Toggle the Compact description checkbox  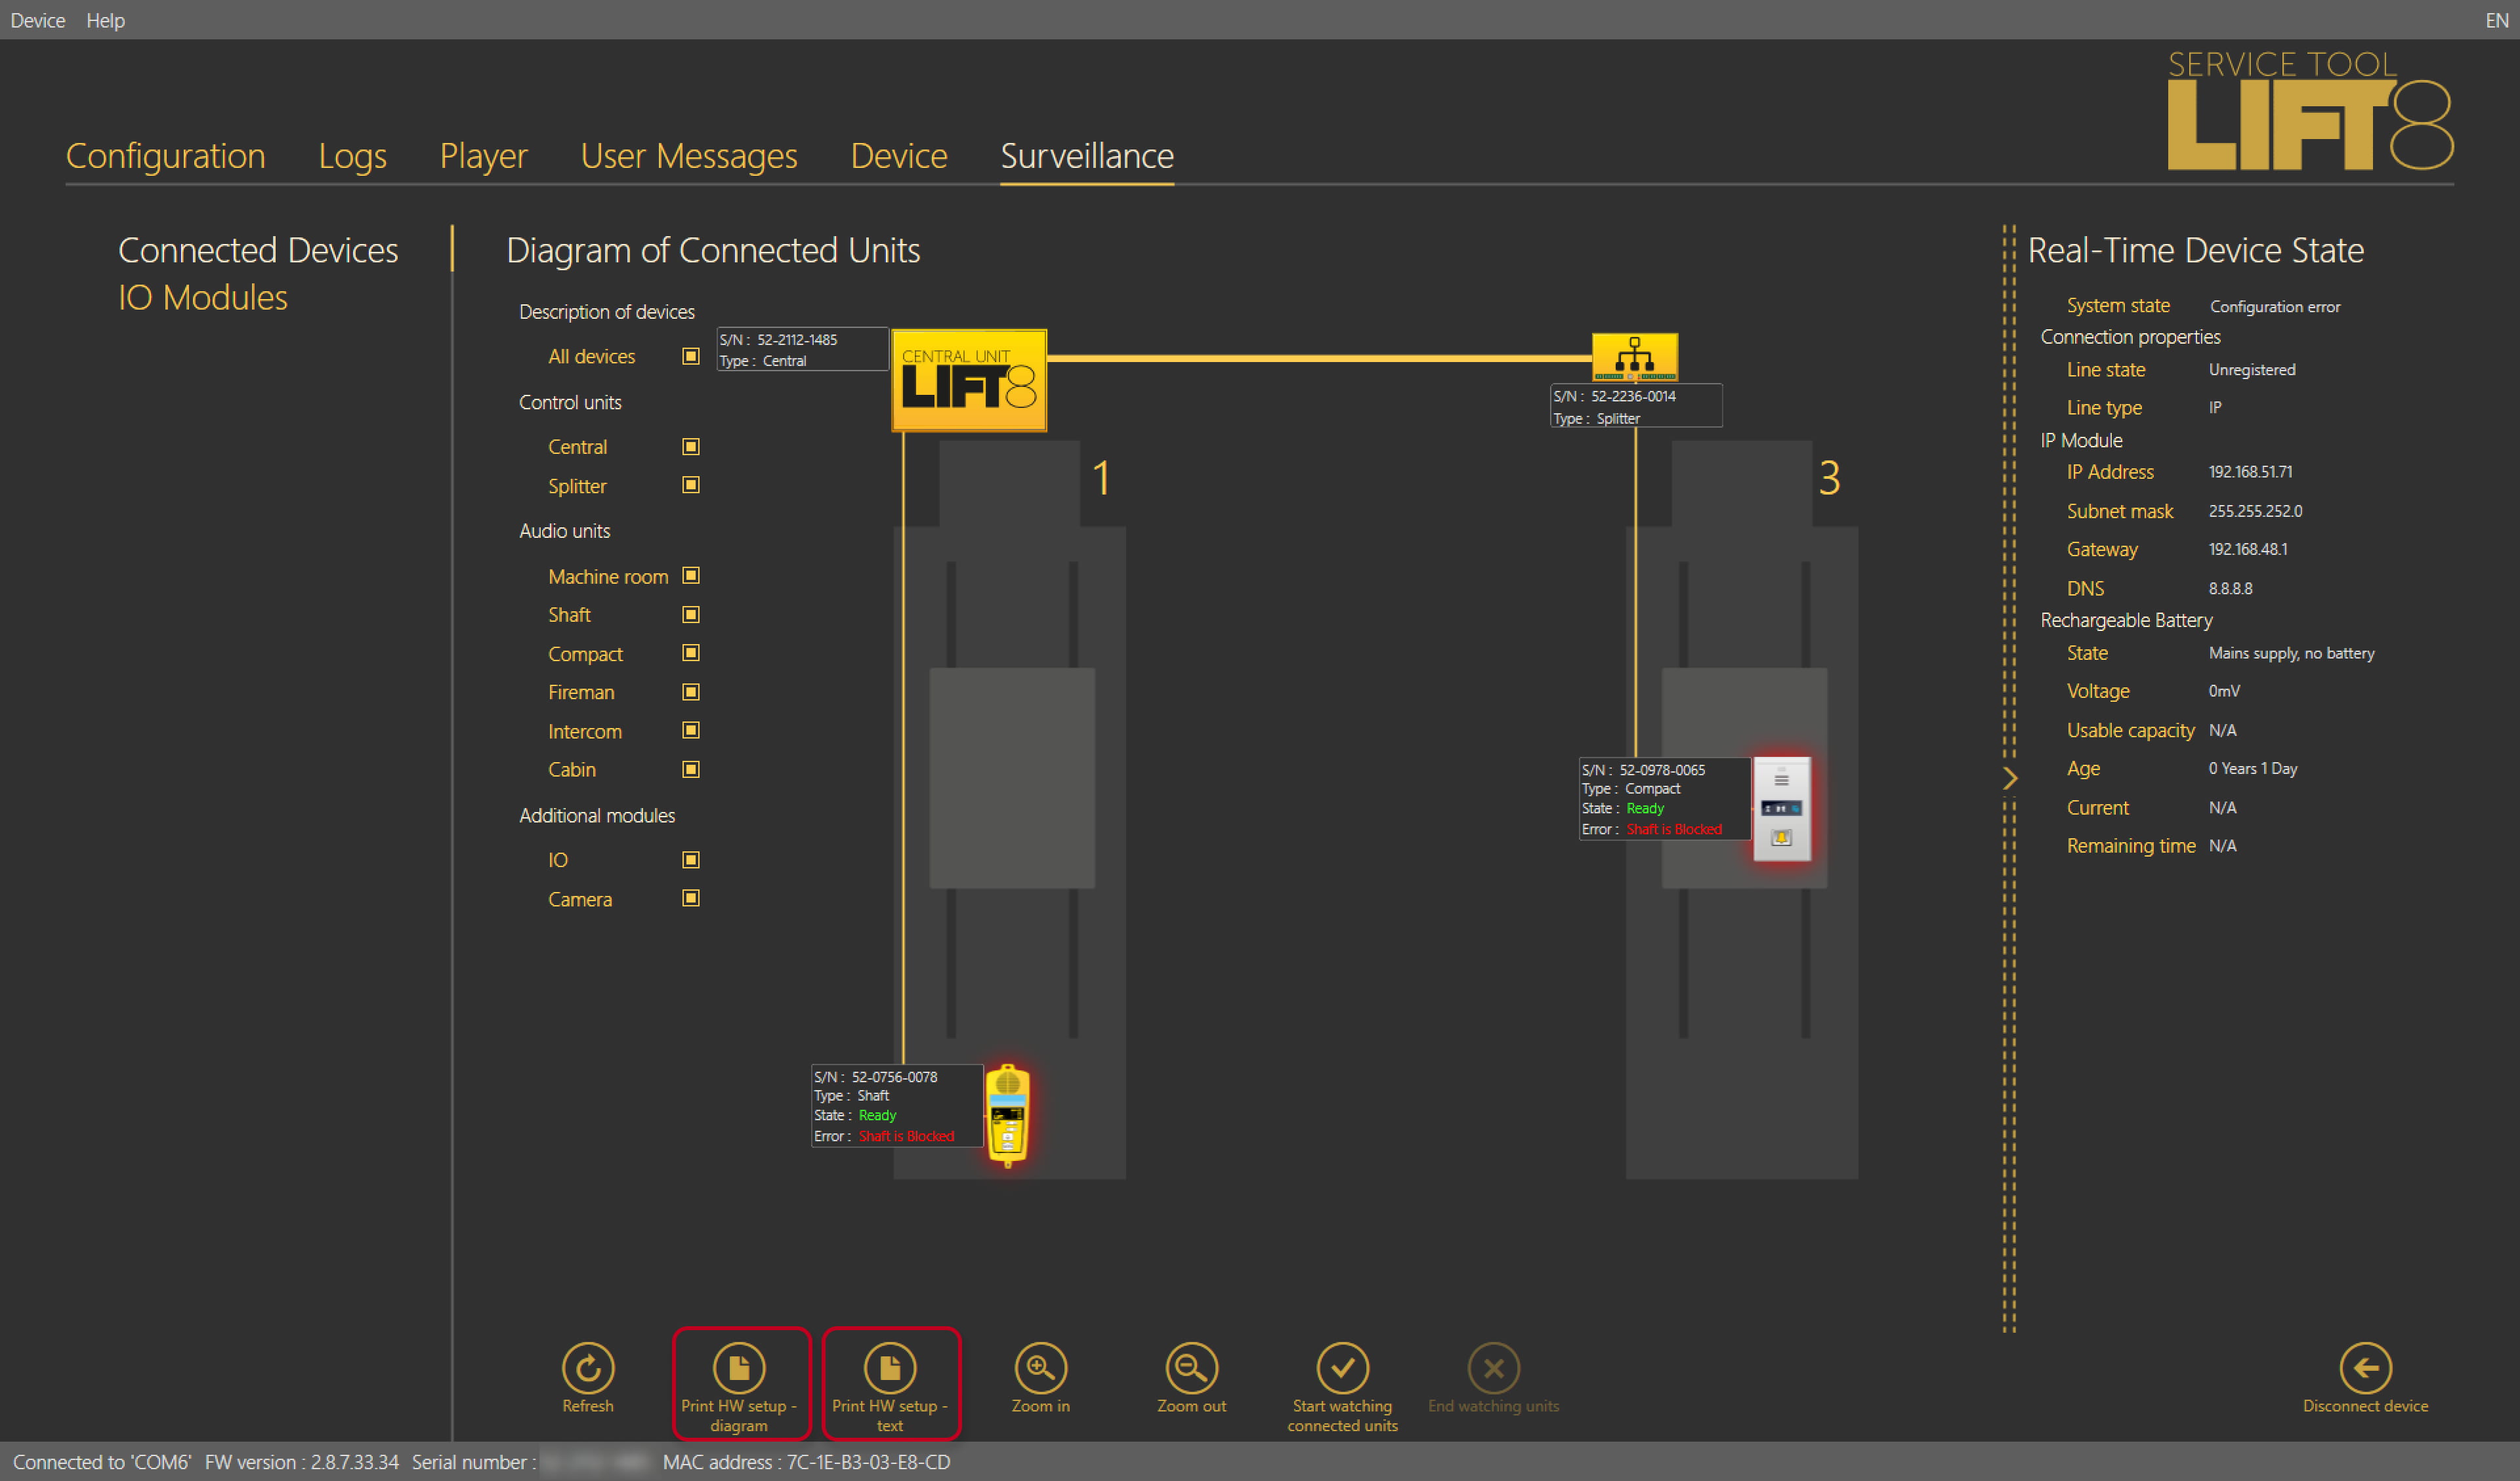coord(690,653)
